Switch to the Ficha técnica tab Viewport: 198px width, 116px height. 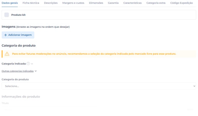[x=31, y=3]
